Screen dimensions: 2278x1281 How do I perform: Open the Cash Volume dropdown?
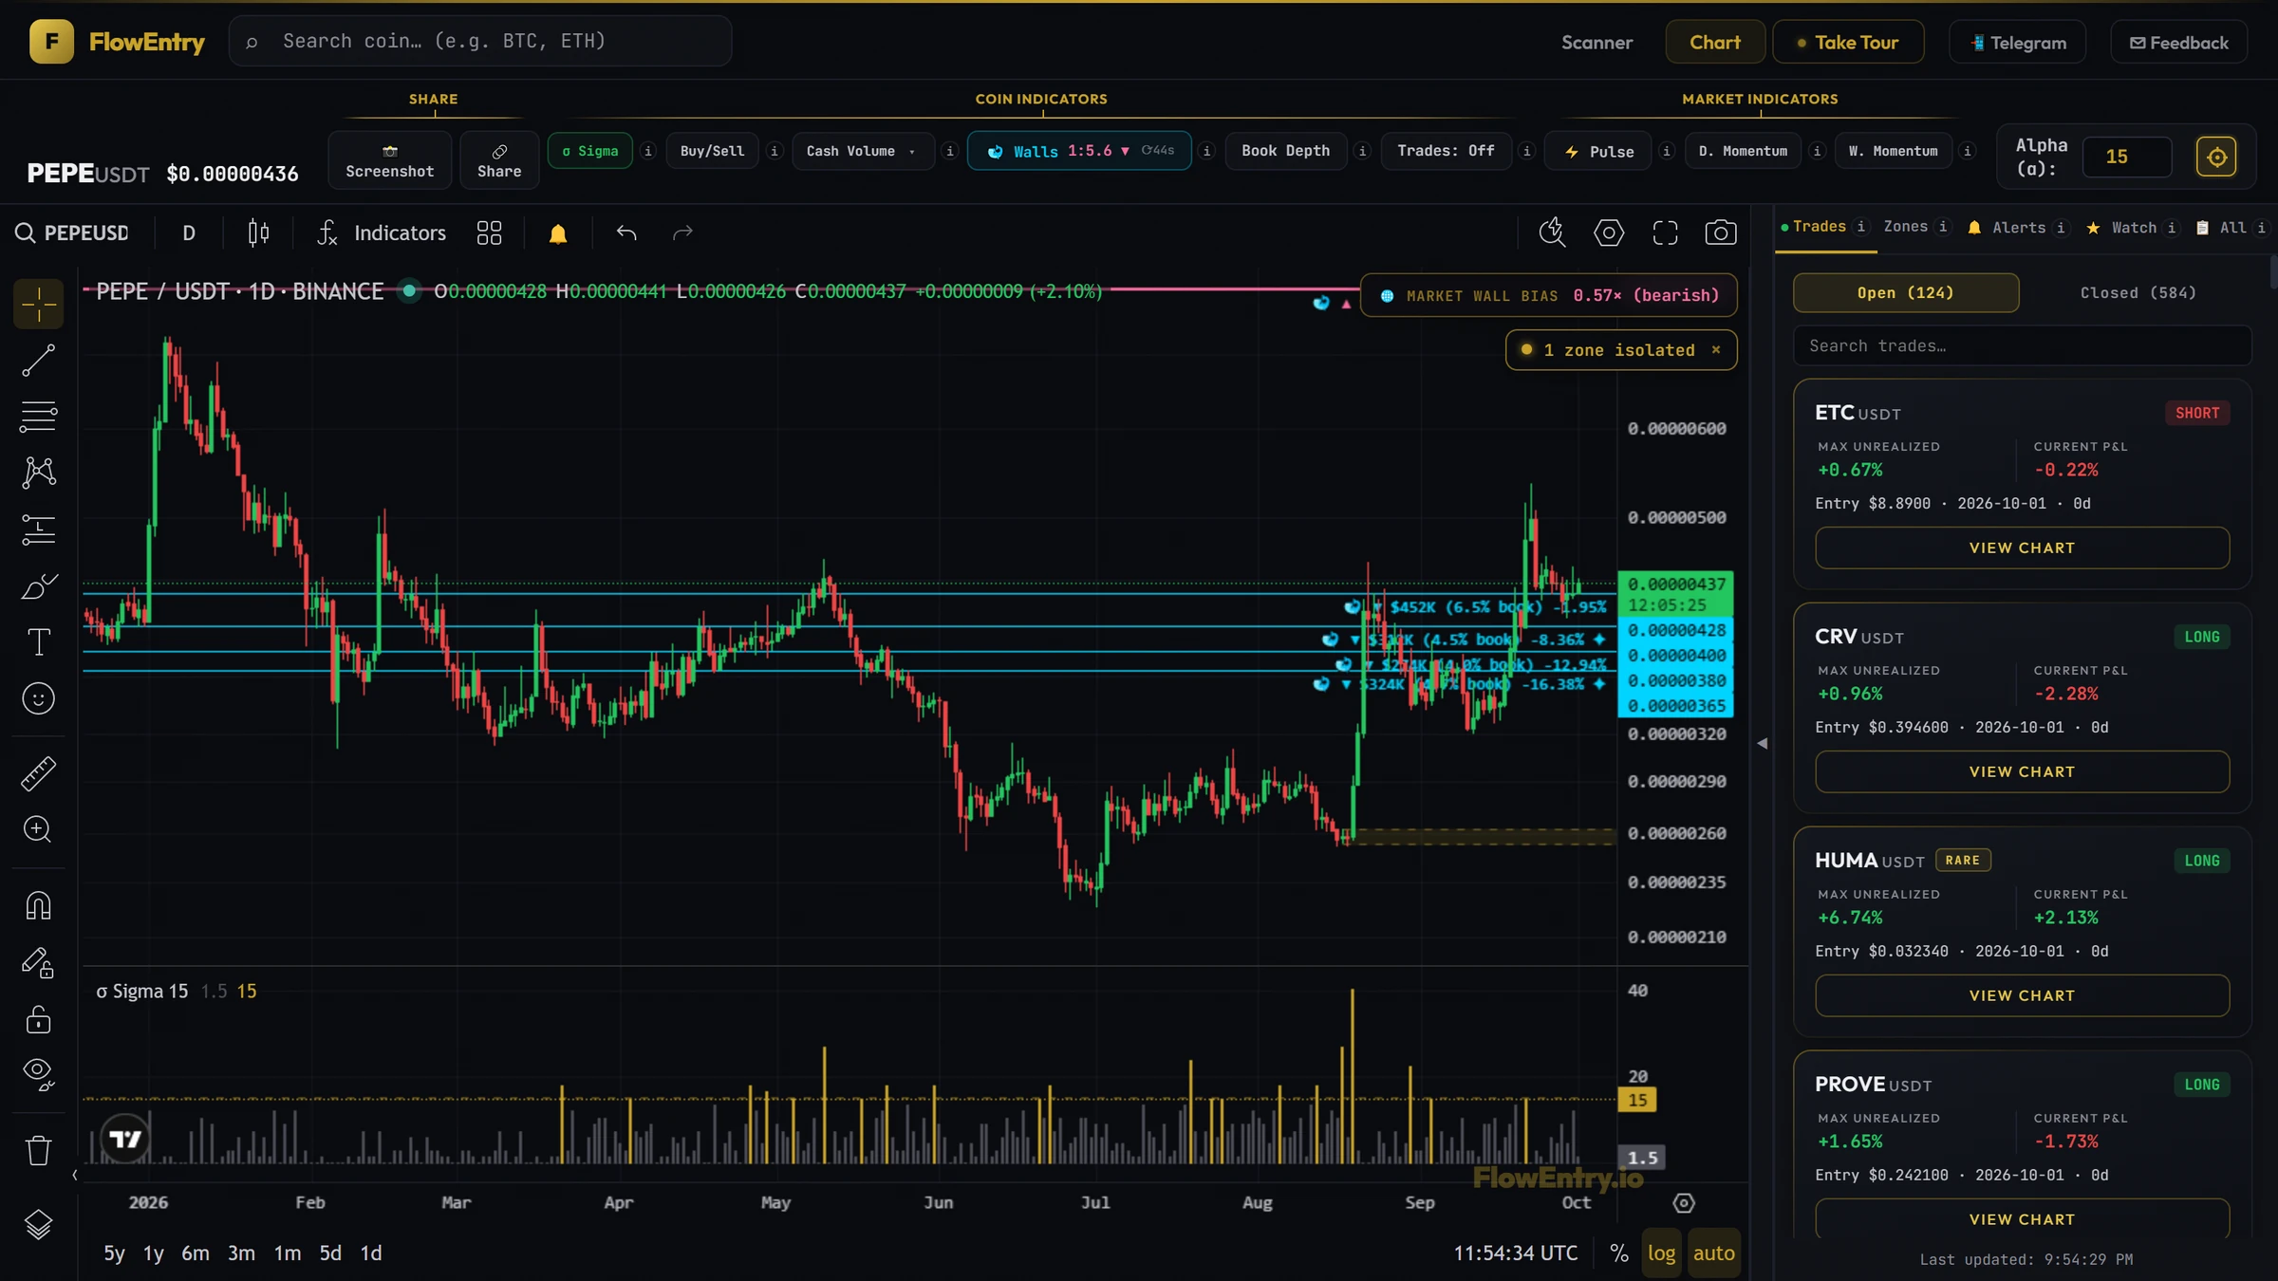[862, 151]
